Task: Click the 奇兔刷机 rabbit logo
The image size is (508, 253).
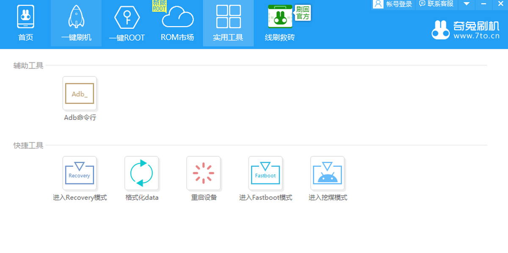Action: (x=440, y=30)
